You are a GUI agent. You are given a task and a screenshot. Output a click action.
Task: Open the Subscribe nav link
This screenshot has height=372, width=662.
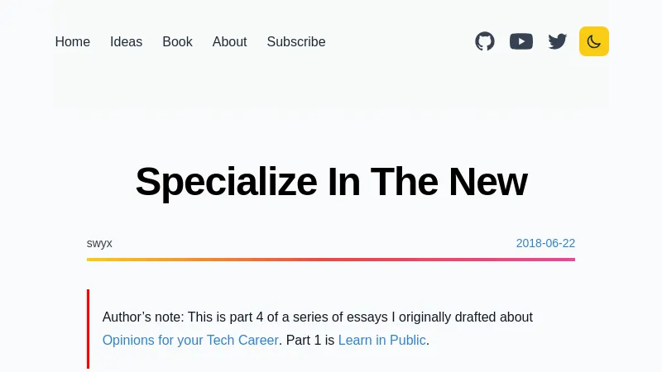(x=296, y=42)
